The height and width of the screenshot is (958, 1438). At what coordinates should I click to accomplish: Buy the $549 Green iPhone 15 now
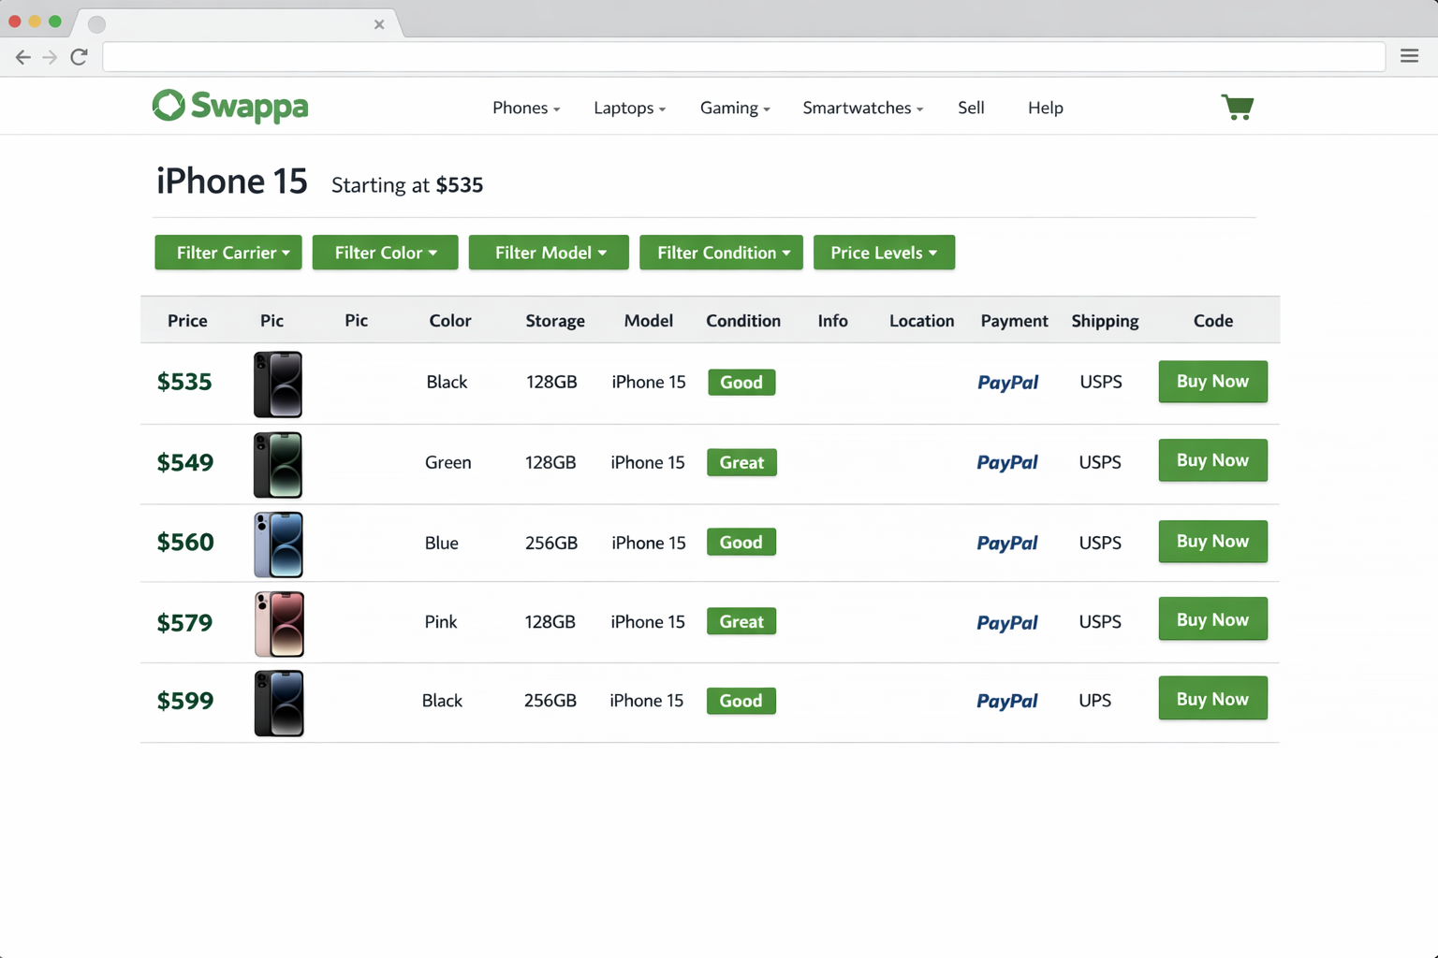pyautogui.click(x=1212, y=460)
